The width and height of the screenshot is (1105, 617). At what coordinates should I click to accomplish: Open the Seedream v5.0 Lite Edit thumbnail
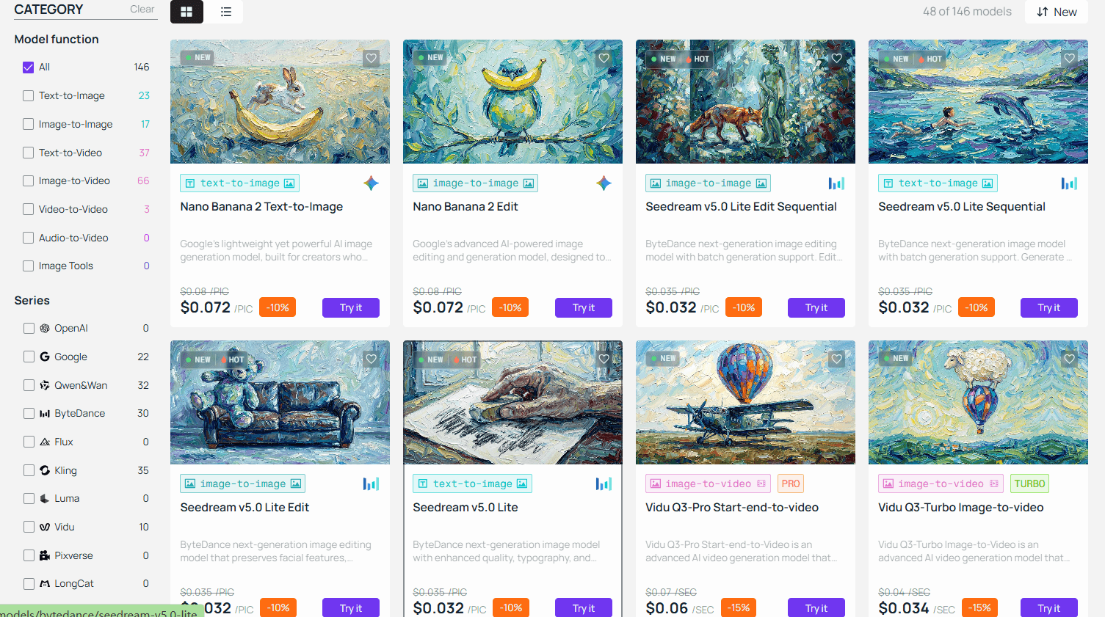pyautogui.click(x=280, y=402)
